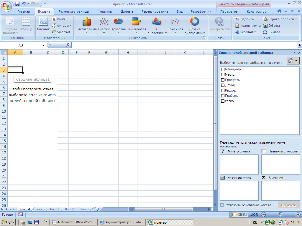Check the Расход field
This screenshot has height=226, width=302.
(x=223, y=90)
